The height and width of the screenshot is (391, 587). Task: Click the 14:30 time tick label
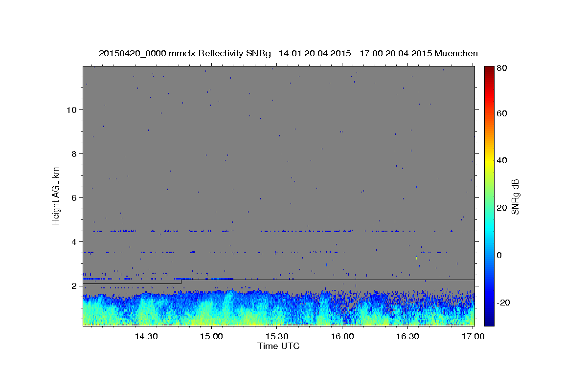pyautogui.click(x=146, y=336)
